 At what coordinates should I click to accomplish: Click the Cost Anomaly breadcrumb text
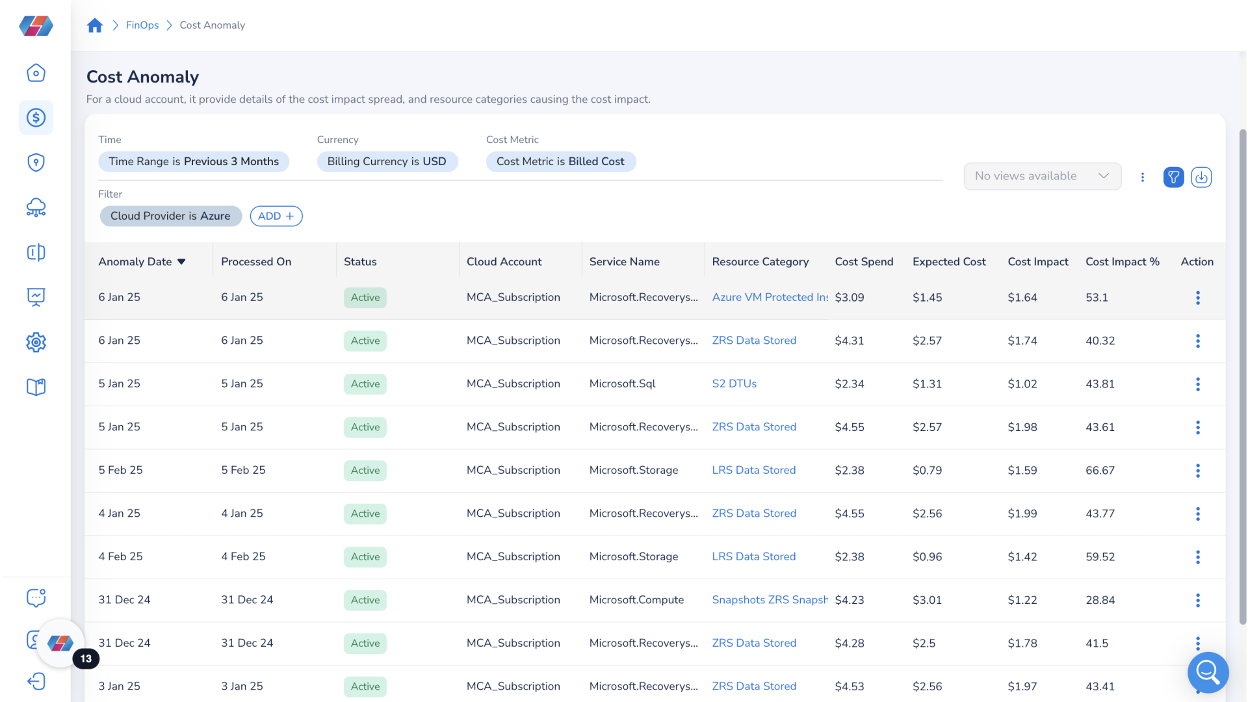click(212, 25)
